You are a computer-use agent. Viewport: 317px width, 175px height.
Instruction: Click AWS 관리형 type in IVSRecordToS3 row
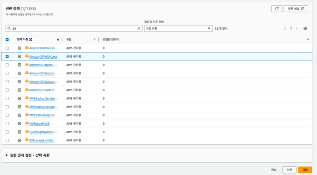point(74,123)
